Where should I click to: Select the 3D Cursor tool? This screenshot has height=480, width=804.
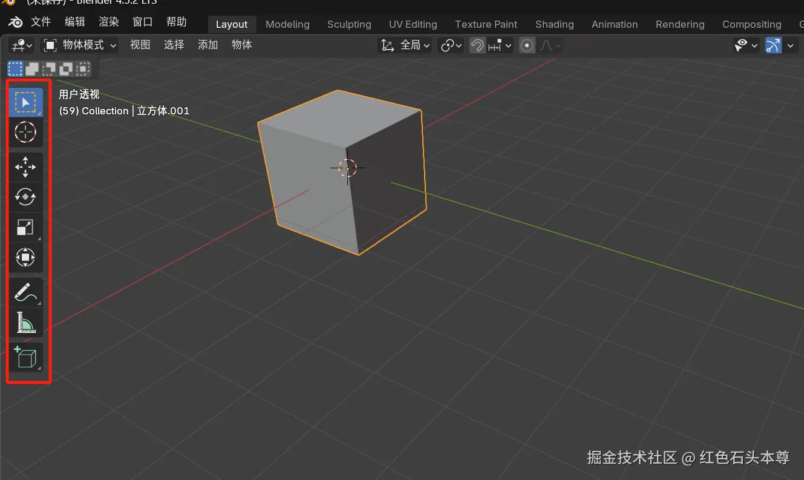tap(25, 132)
